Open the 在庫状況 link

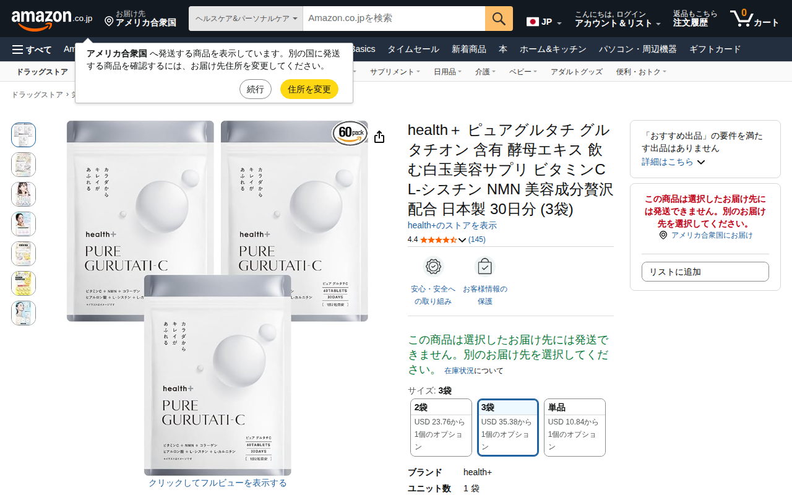pyautogui.click(x=459, y=371)
